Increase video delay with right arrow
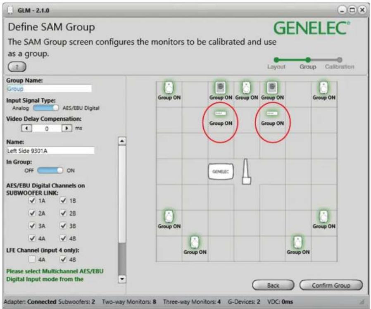This screenshot has width=371, height=309. (67, 128)
